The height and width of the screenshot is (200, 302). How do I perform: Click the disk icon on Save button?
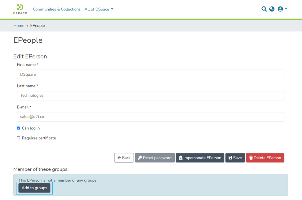click(x=230, y=158)
